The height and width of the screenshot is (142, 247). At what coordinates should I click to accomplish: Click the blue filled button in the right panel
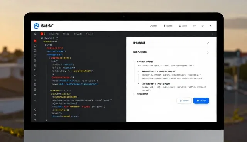201,101
